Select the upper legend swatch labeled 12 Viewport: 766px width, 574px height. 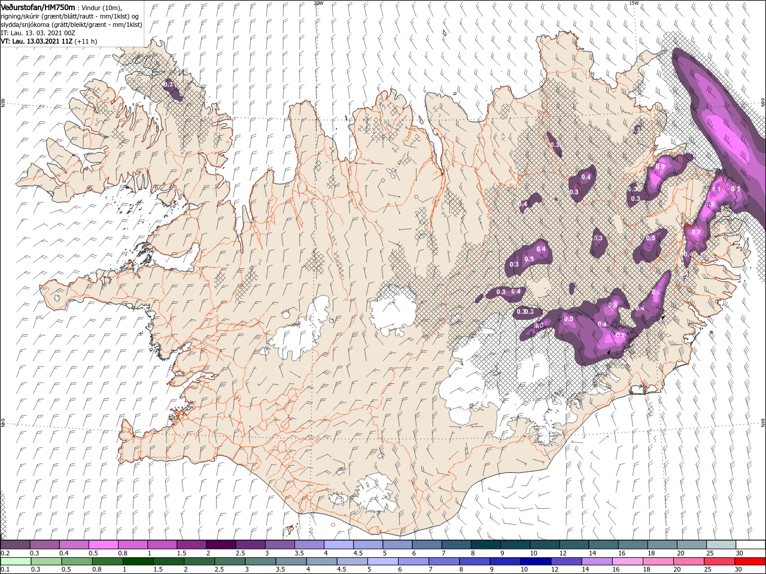click(x=574, y=545)
